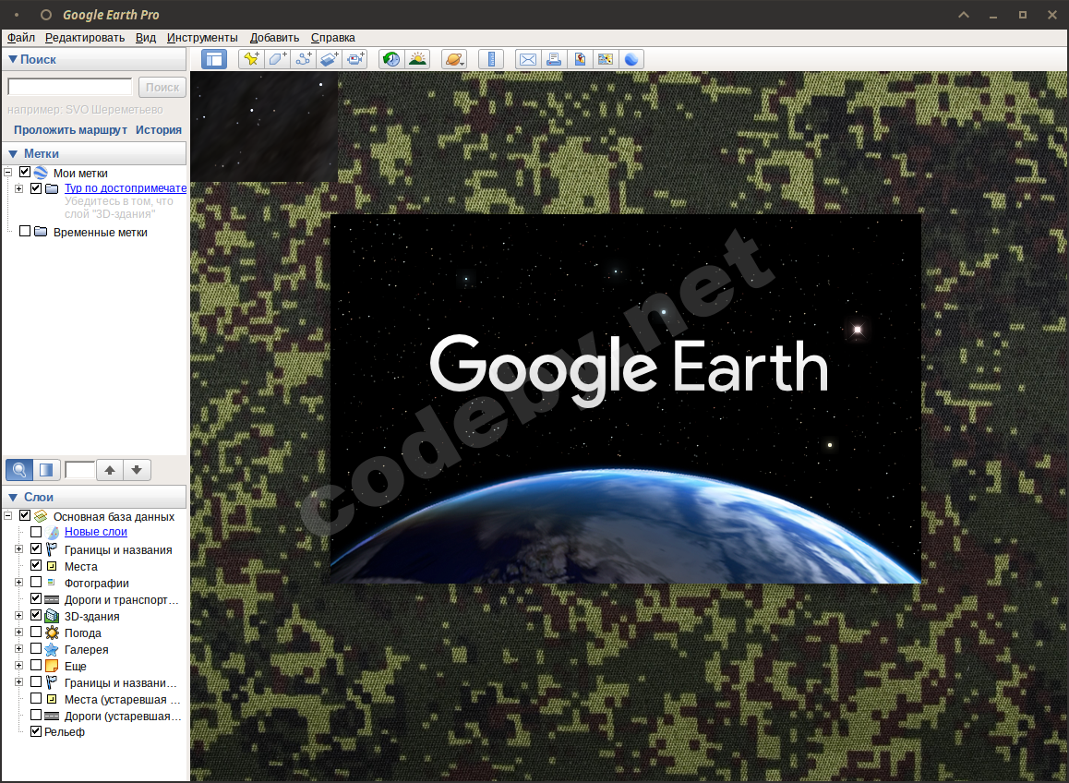The image size is (1069, 783).
Task: Move item down with the down arrow button
Action: coord(137,470)
